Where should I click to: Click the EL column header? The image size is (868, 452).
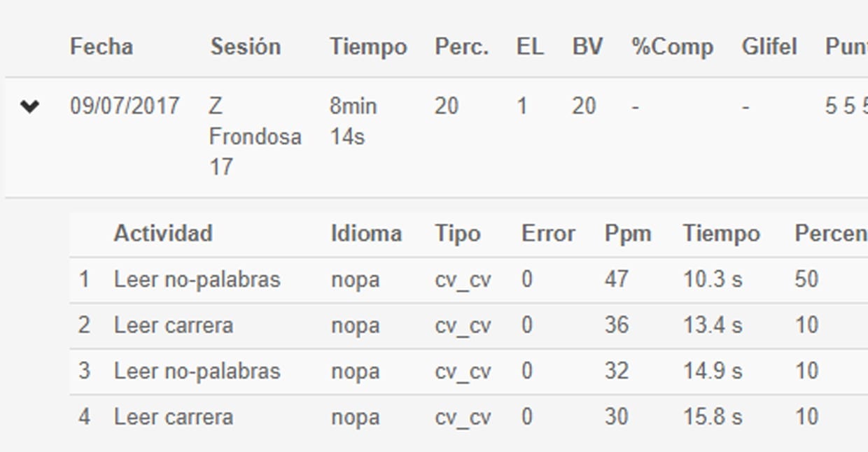click(x=530, y=47)
